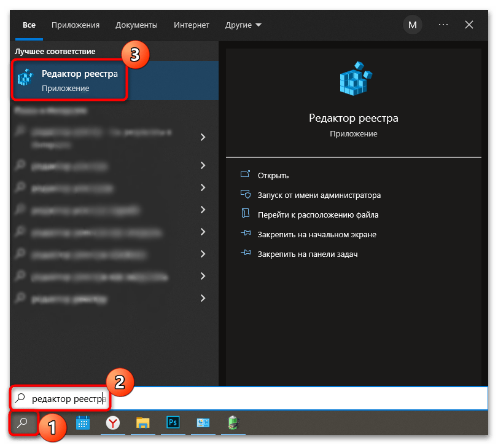Choose Запуск от имени администратора
This screenshot has height=445, width=498.
[x=319, y=195]
